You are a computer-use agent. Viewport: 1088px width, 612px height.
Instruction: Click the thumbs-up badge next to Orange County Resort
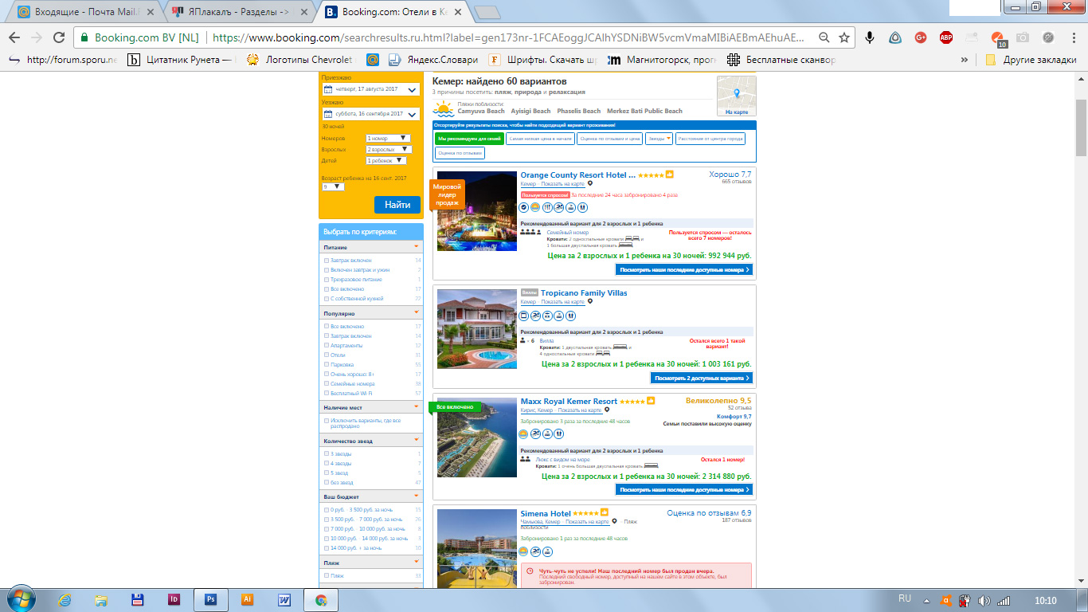[x=670, y=175]
